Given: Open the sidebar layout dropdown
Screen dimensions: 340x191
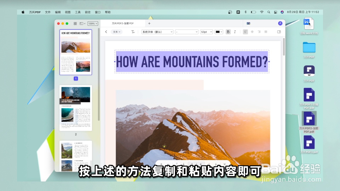Looking at the screenshot, I should pyautogui.click(x=83, y=23).
